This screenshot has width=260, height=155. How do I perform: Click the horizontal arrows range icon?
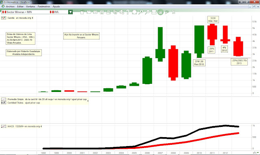[x=154, y=12]
